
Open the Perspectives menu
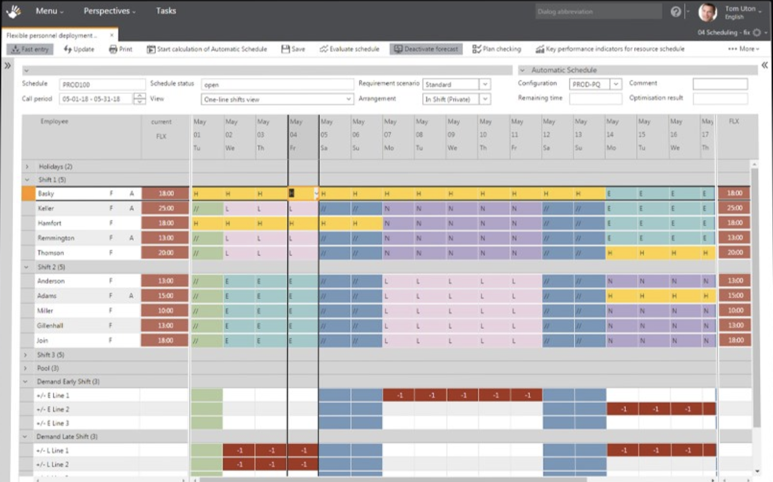point(109,11)
